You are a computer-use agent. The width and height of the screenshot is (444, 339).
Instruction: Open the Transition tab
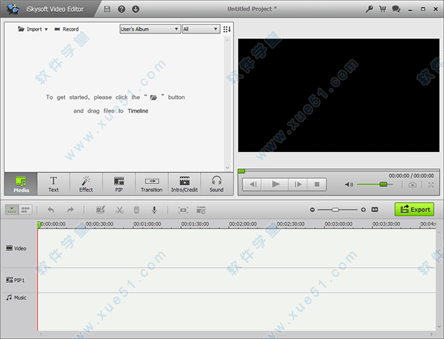(152, 183)
